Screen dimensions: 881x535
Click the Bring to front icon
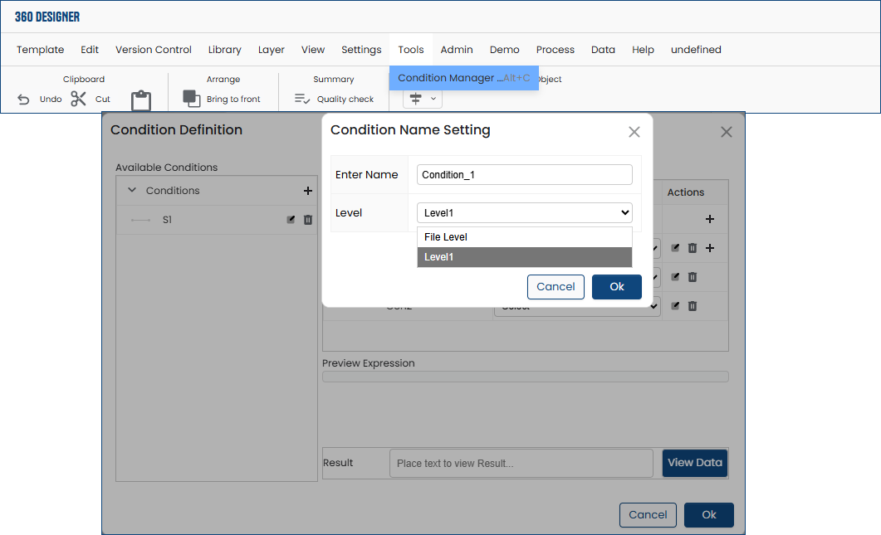pos(192,99)
